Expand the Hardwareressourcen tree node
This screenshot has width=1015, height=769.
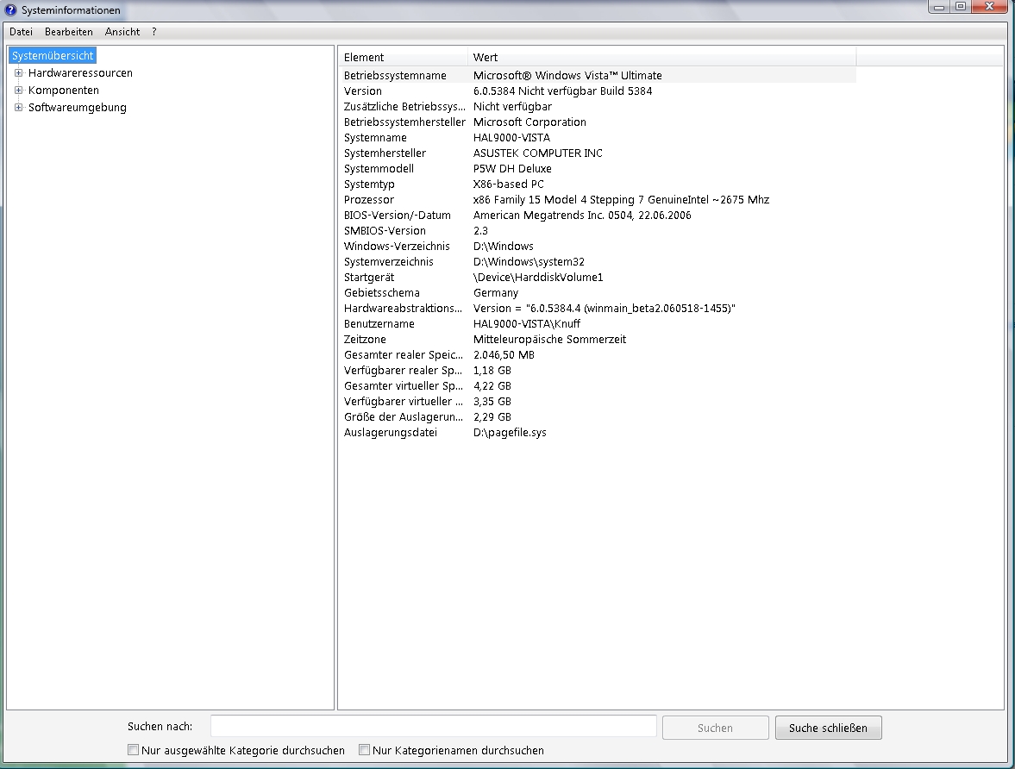tap(19, 73)
